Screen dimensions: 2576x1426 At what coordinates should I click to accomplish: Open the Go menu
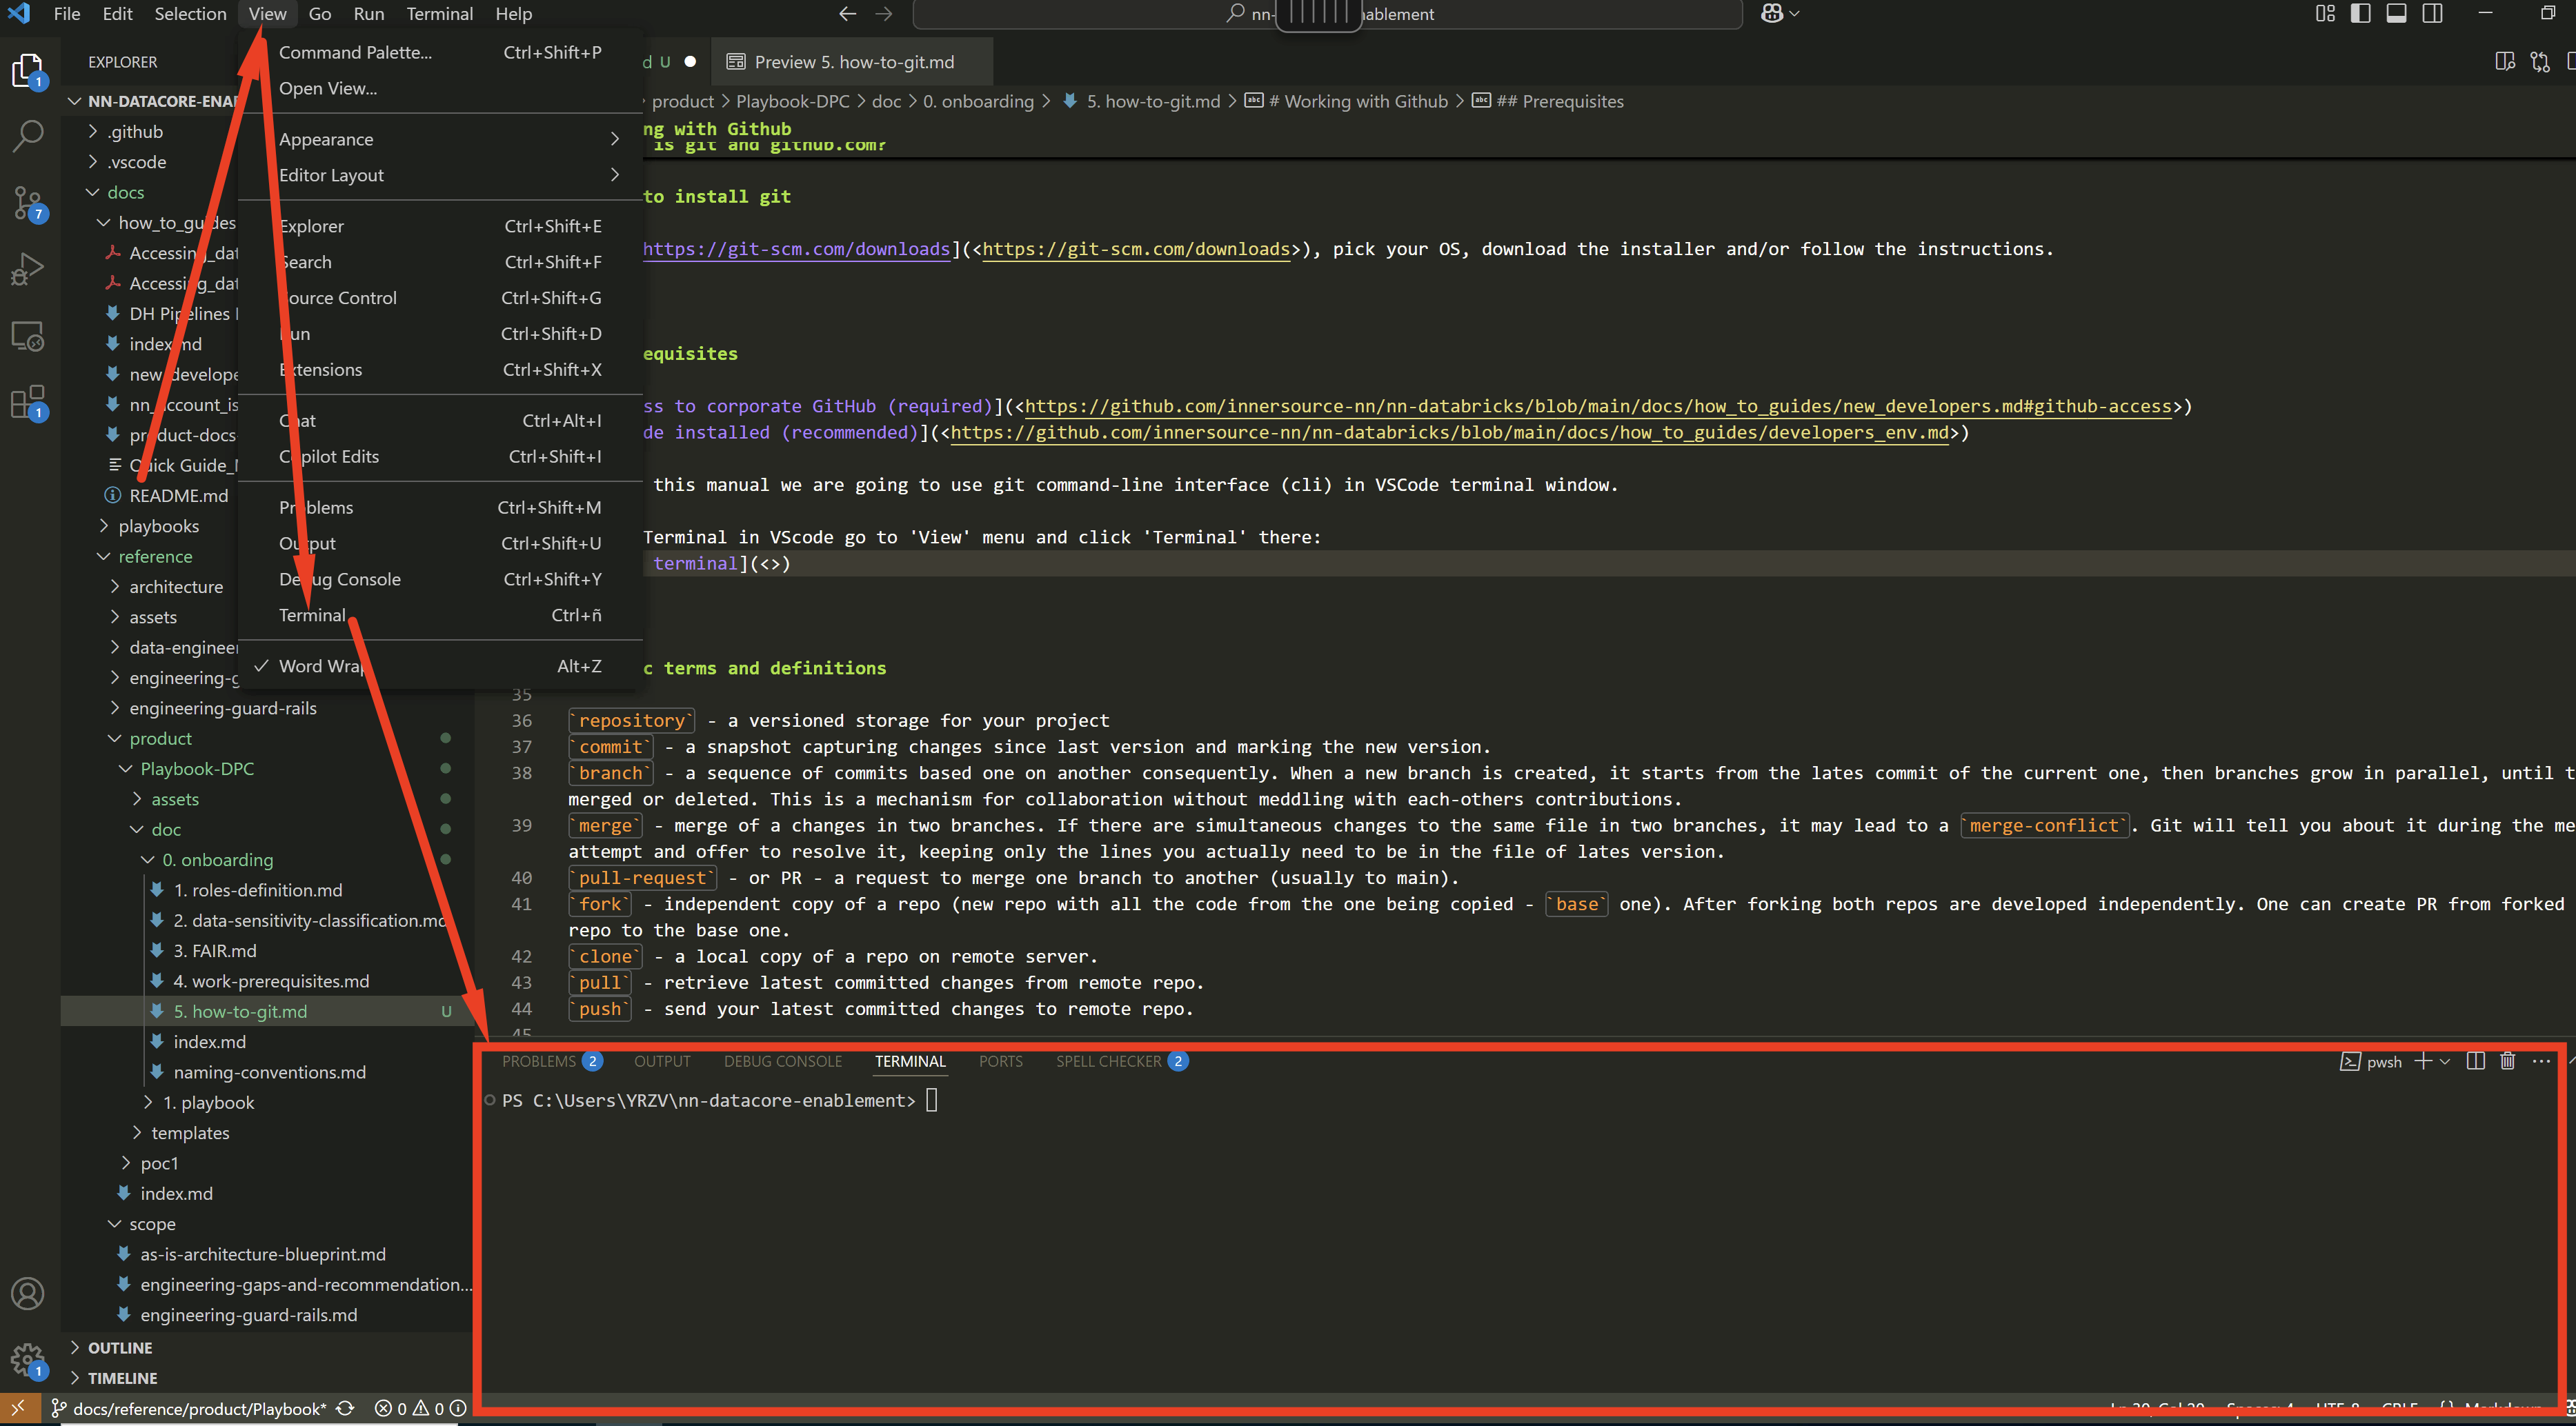(320, 14)
